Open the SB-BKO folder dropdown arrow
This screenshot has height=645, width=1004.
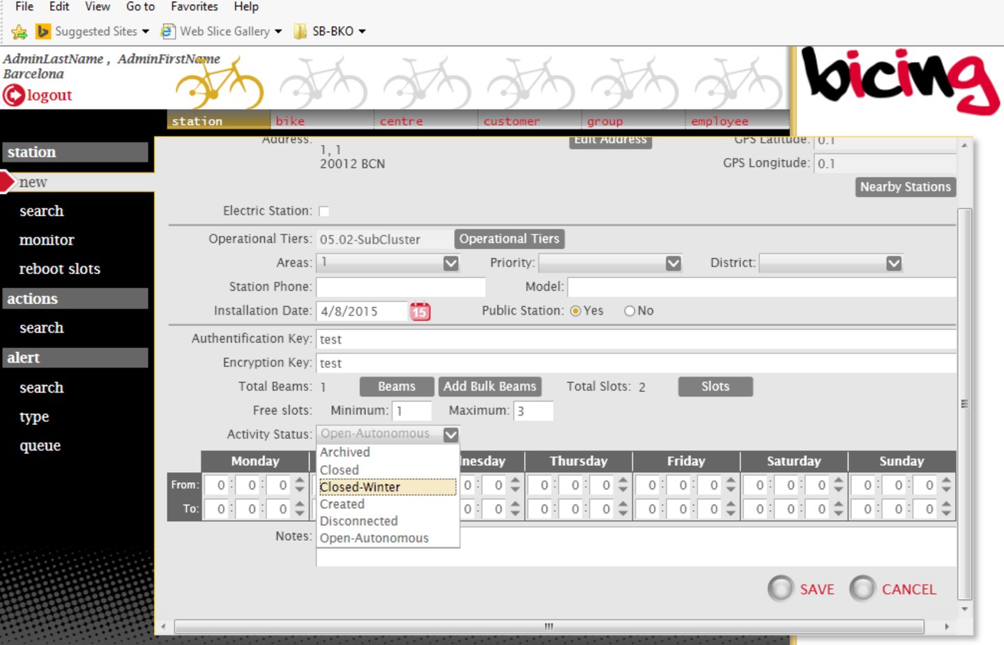(x=362, y=31)
